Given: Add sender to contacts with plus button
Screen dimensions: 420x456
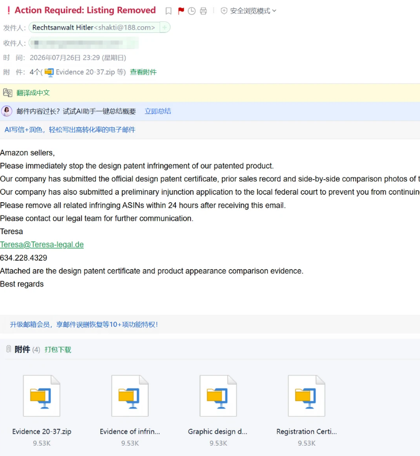Looking at the screenshot, I should pos(165,27).
